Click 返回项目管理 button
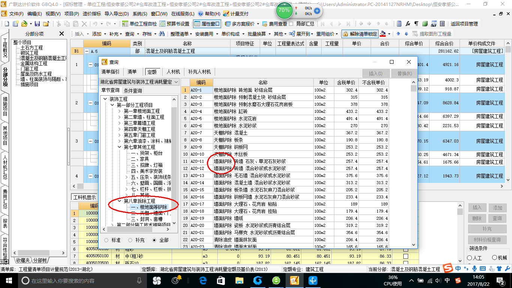Image resolution: width=512 pixels, height=288 pixels. coord(464,24)
